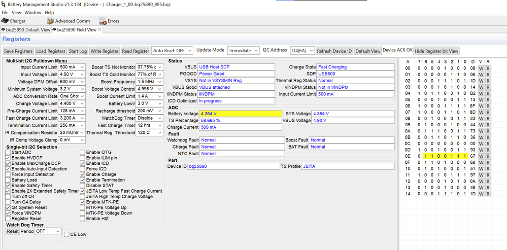Click hex value 67 in register 0E row
This screenshot has width=507, height=250.
(472, 156)
